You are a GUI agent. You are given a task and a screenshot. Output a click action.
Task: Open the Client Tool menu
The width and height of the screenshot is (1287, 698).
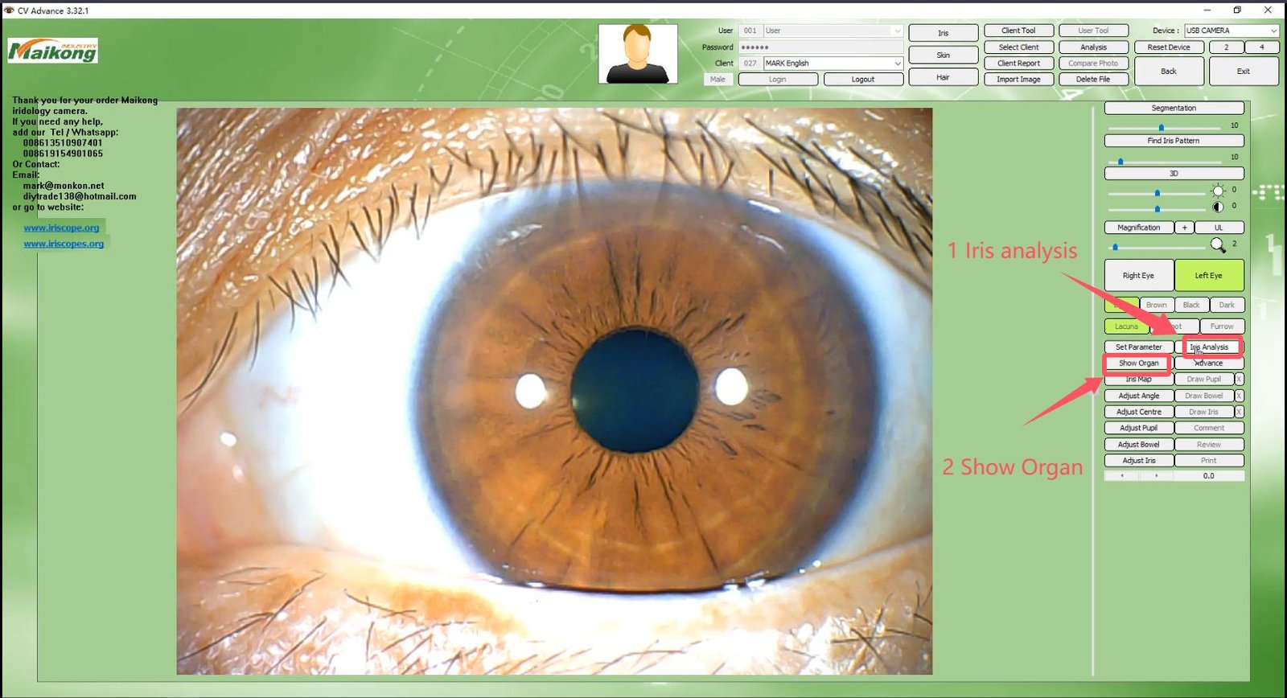pos(1018,31)
